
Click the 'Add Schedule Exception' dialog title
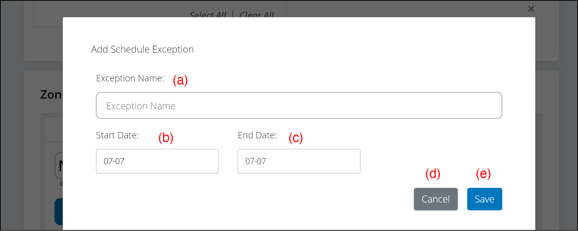point(143,49)
